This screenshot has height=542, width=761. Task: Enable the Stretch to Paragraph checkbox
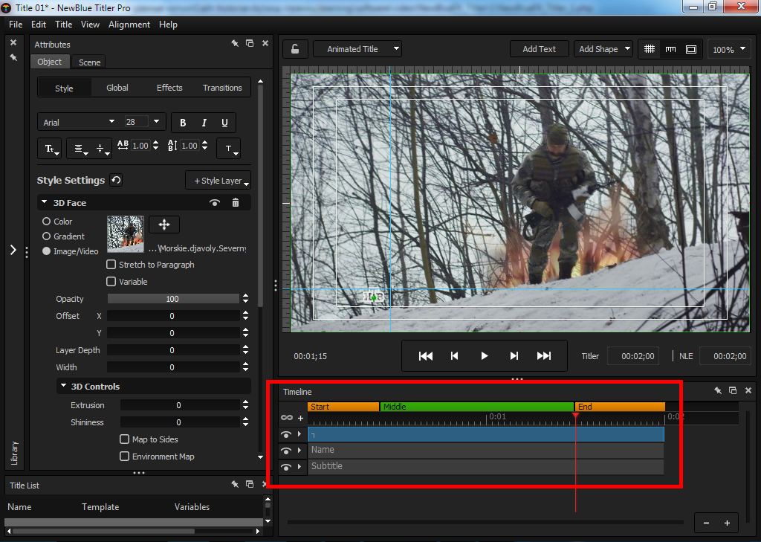click(x=111, y=265)
